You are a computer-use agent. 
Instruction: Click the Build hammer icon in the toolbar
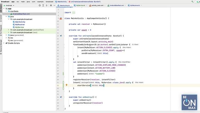(192, 2)
